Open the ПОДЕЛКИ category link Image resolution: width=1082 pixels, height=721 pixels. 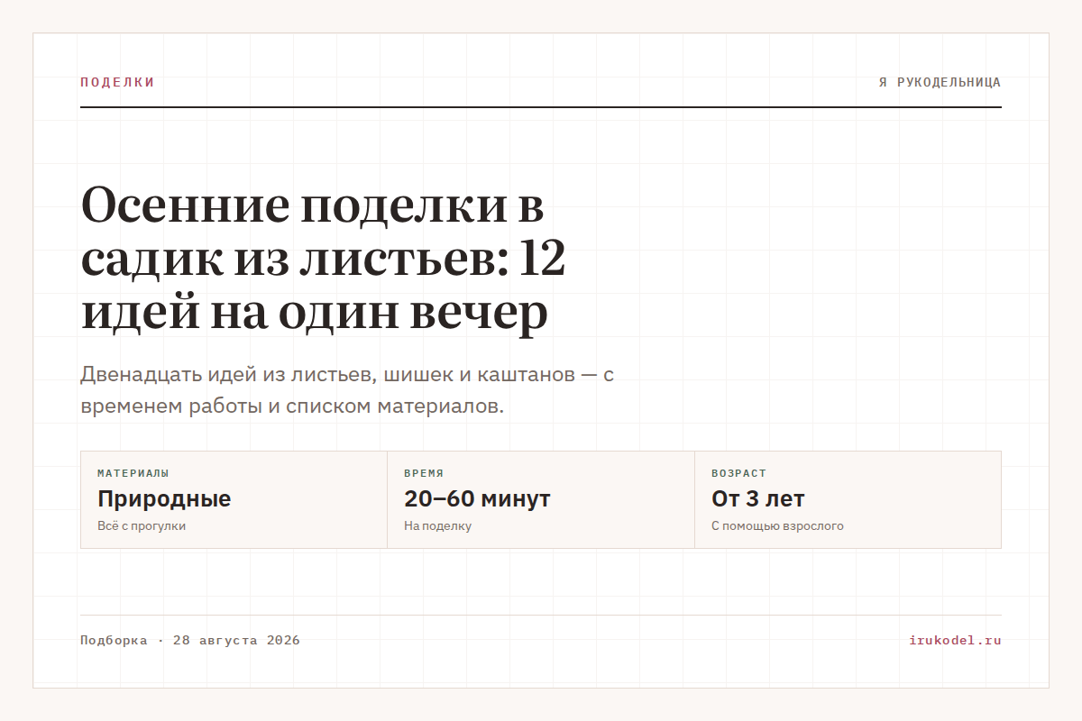[117, 82]
